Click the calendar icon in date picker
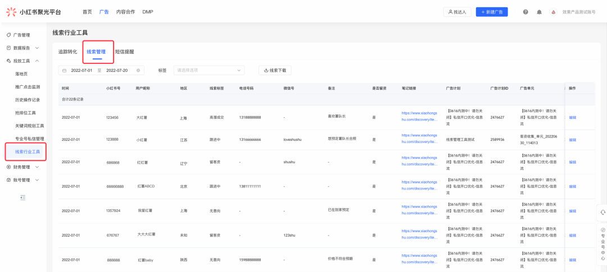 pyautogui.click(x=64, y=70)
